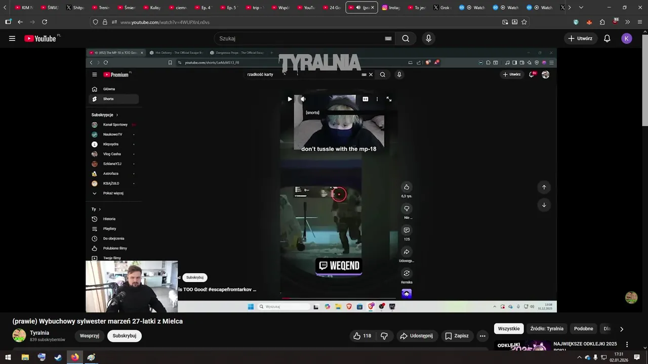Click the Wesprzyj button

90,336
